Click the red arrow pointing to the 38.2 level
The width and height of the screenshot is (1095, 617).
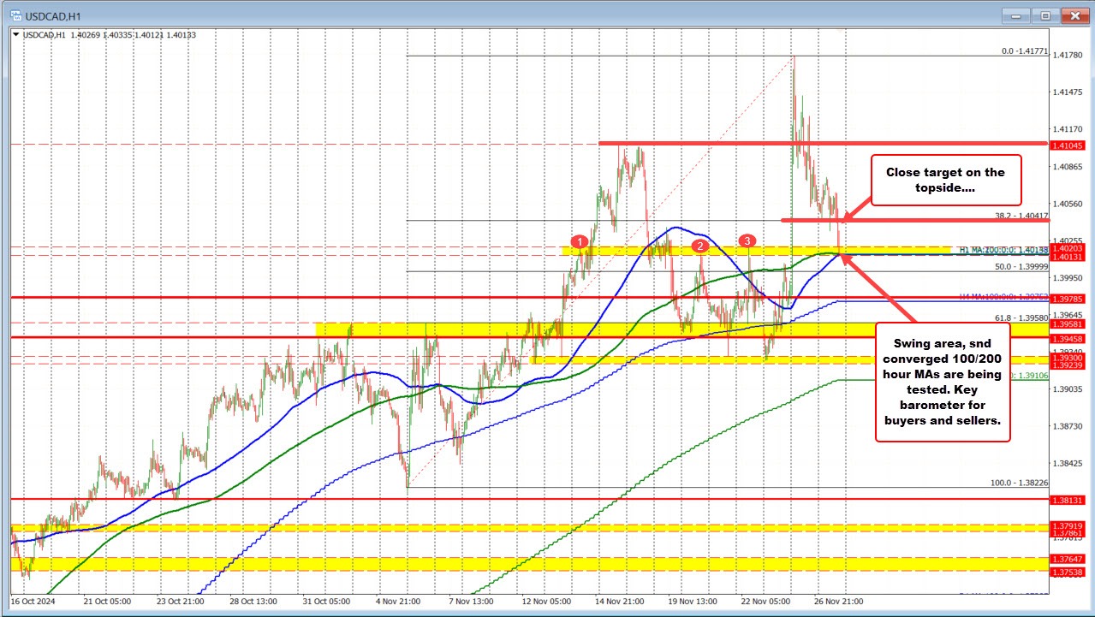click(x=854, y=212)
